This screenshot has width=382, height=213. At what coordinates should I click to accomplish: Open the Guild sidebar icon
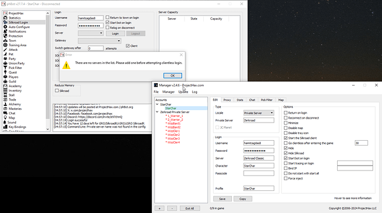pos(6,81)
